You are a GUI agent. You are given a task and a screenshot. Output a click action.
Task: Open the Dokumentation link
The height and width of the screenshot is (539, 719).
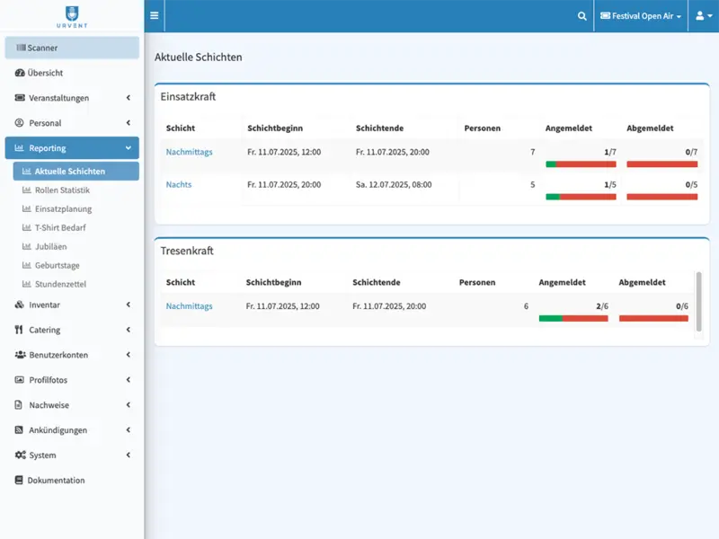(x=72, y=480)
